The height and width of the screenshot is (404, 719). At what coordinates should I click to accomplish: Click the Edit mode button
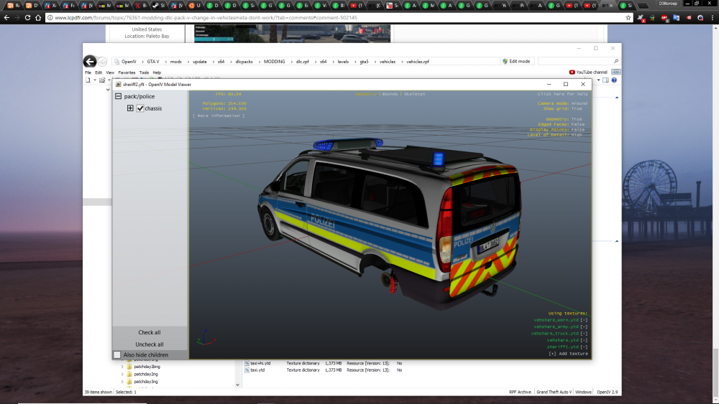tap(517, 62)
